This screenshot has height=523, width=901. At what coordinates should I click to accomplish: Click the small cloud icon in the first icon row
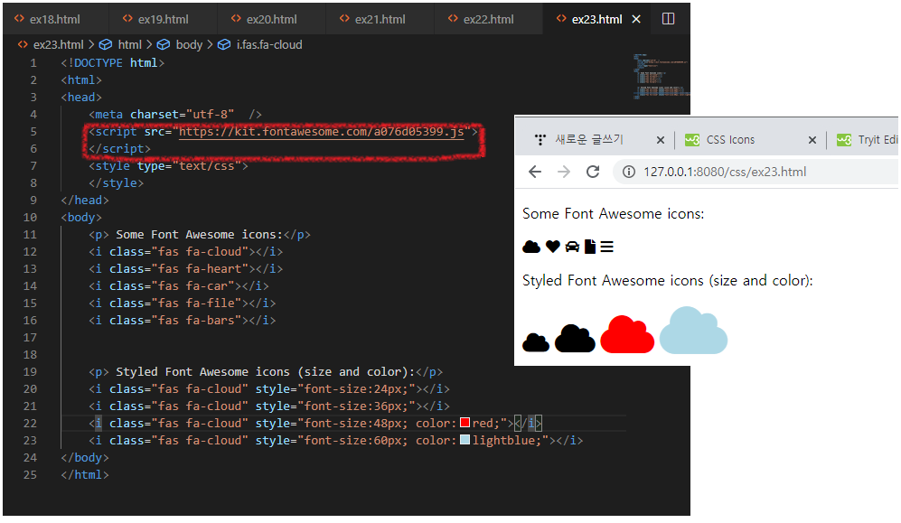click(x=531, y=247)
